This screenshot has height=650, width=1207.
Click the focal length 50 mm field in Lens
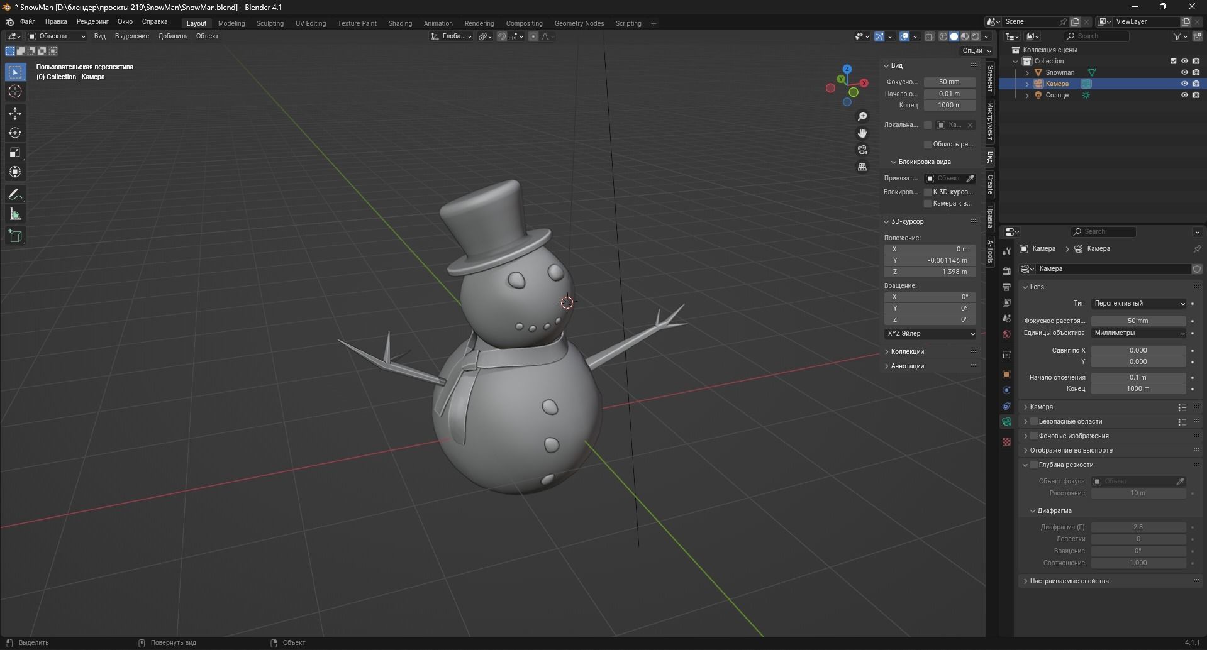tap(1138, 321)
